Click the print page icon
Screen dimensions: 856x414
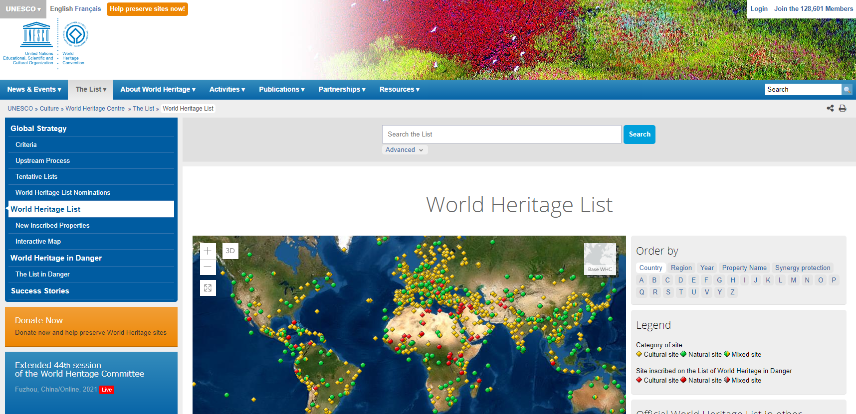tap(843, 108)
